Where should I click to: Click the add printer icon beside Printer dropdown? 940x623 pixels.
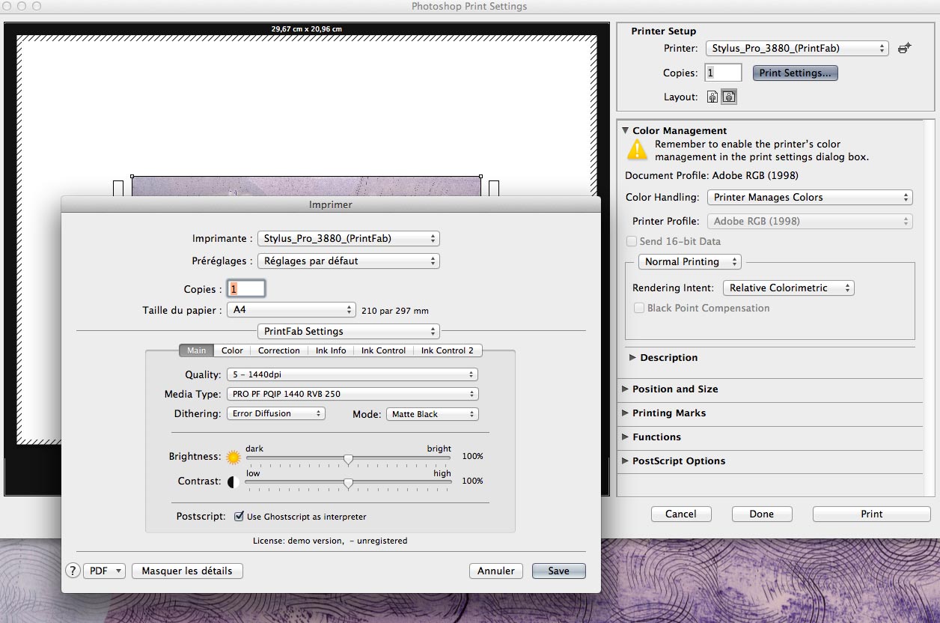point(904,49)
